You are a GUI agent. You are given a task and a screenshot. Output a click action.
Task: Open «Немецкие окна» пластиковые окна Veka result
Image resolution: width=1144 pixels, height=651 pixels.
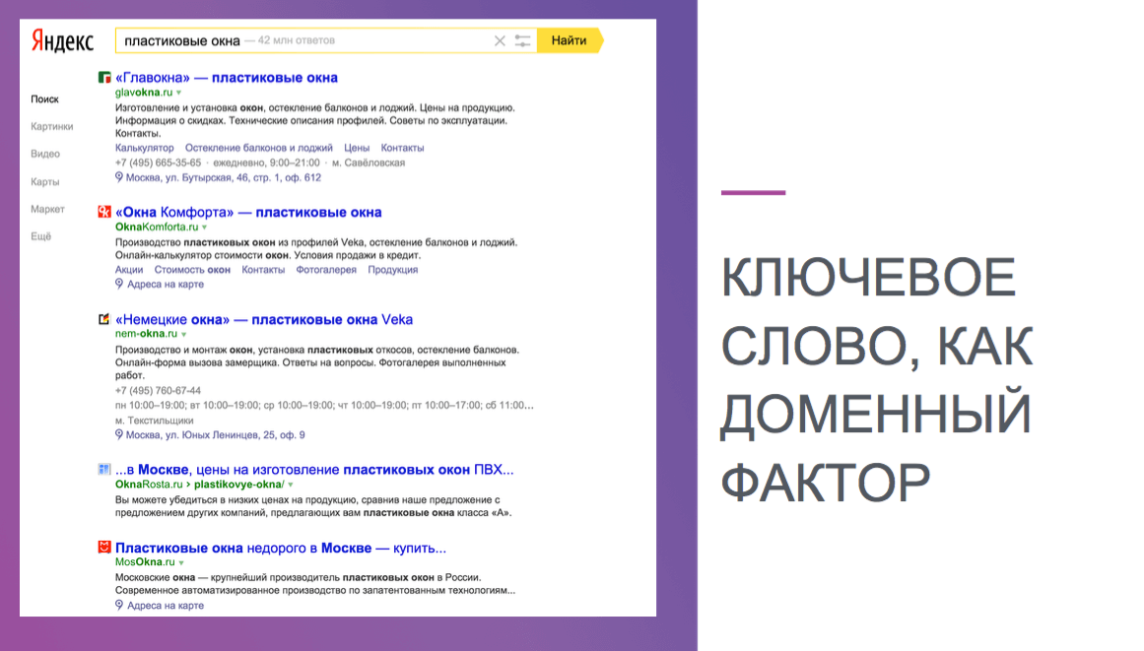tap(264, 319)
